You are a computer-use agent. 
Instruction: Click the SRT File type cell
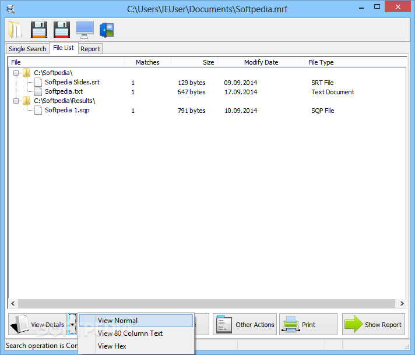coord(322,83)
